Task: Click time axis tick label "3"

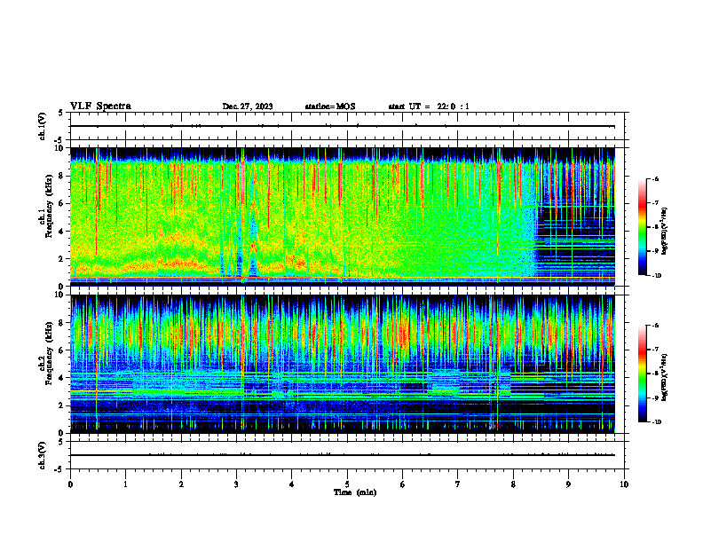Action: pyautogui.click(x=236, y=484)
